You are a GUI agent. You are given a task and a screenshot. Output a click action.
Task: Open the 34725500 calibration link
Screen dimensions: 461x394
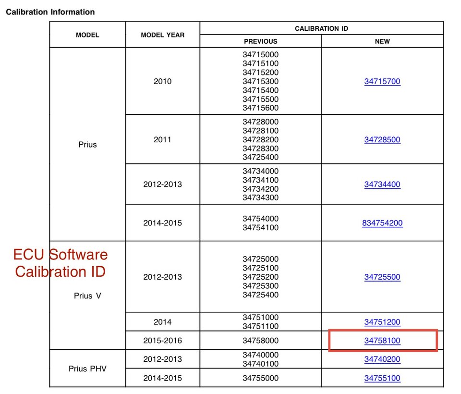pos(382,277)
